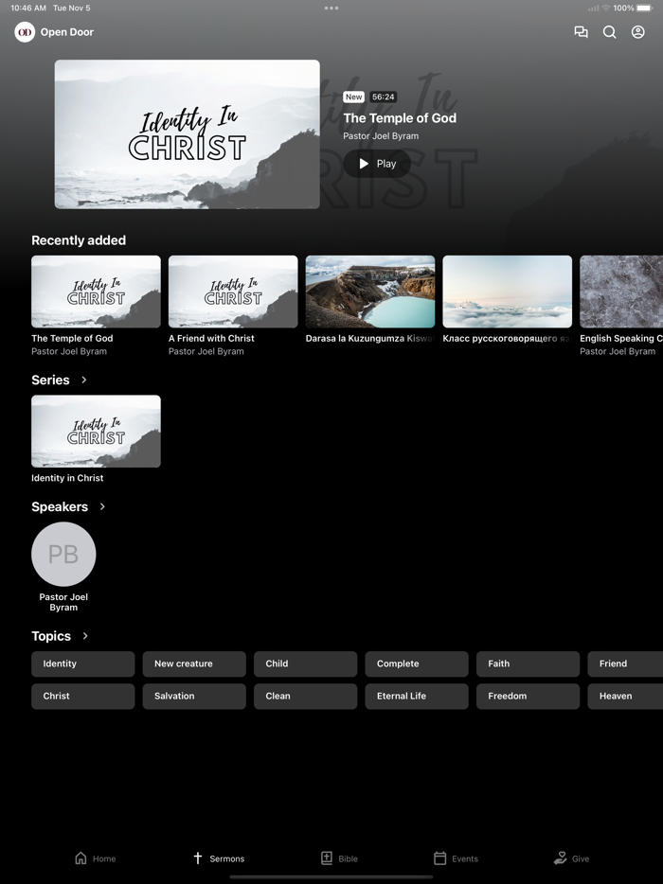This screenshot has width=663, height=884.
Task: Switch to the Bible tab
Action: (x=339, y=858)
